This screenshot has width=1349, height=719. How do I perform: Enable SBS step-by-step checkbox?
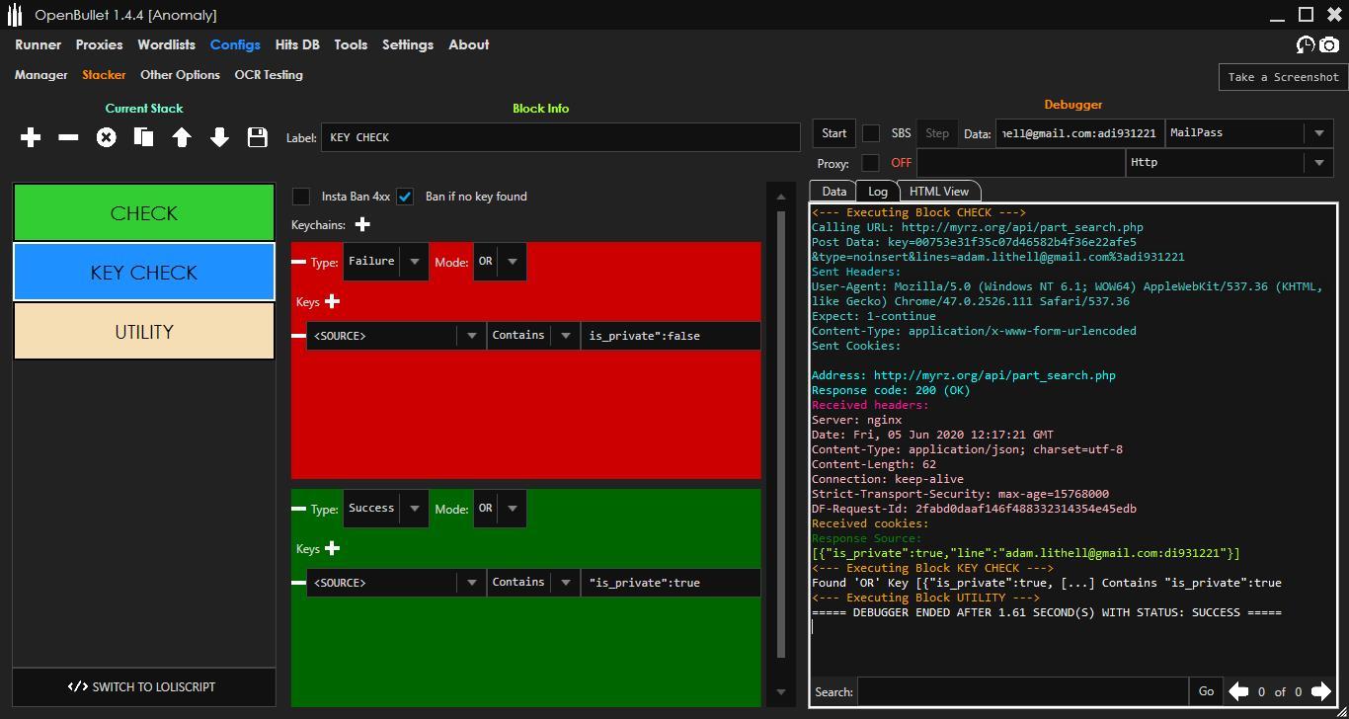[871, 133]
